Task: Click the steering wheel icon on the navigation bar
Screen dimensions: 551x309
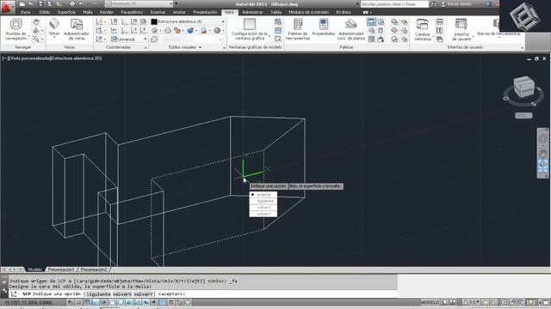Action: pos(543,139)
